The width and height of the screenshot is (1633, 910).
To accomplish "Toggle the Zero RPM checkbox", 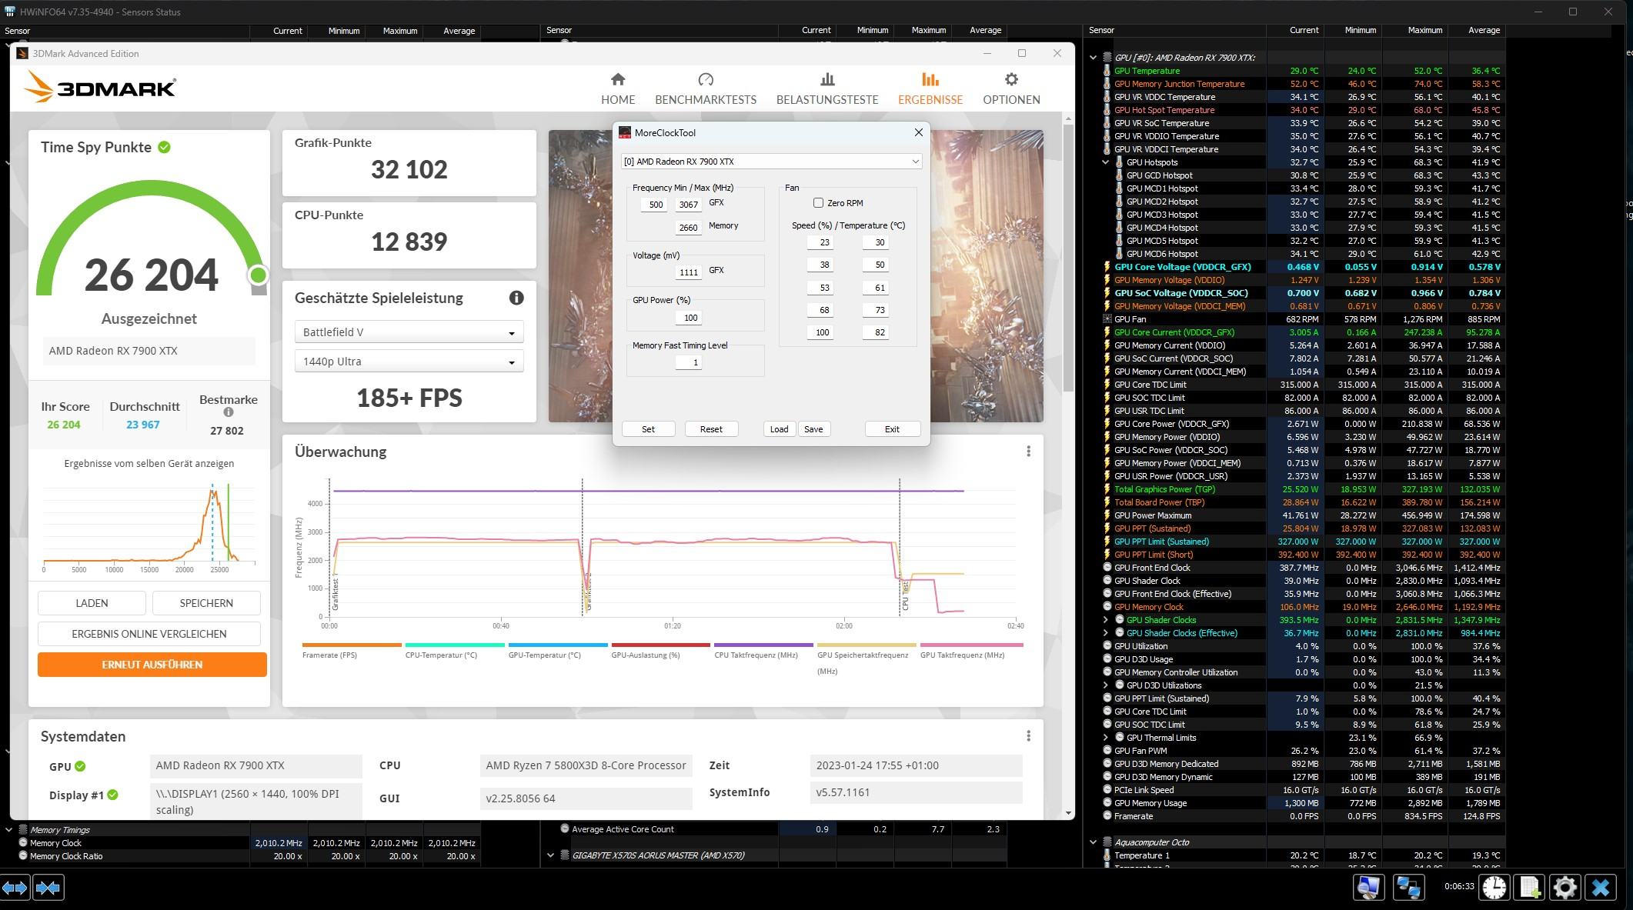I will [x=818, y=203].
